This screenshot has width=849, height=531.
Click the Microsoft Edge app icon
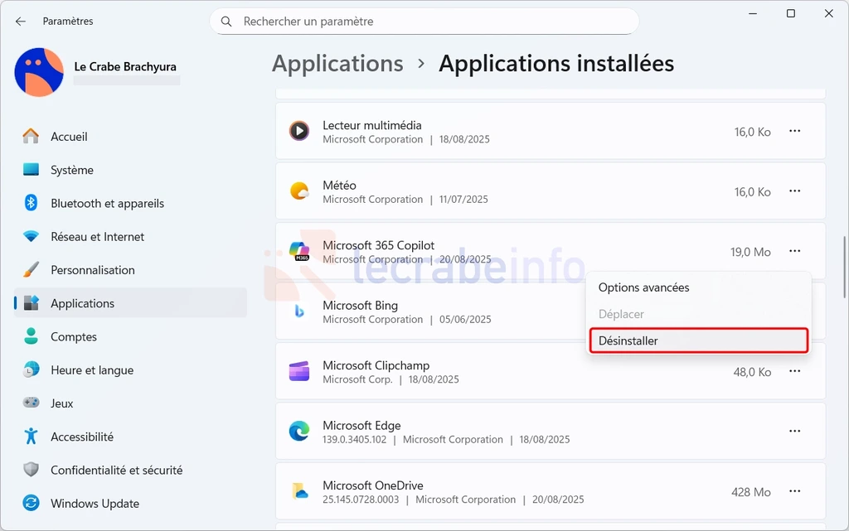pyautogui.click(x=298, y=431)
